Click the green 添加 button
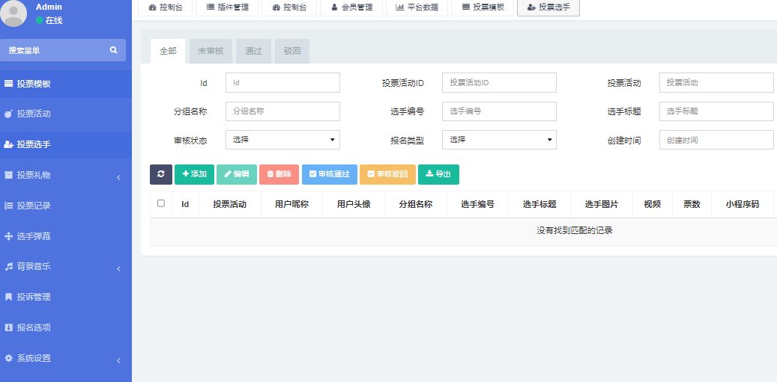 (x=194, y=174)
